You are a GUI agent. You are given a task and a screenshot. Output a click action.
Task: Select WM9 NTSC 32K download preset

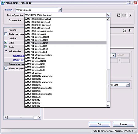[x=66, y=22]
